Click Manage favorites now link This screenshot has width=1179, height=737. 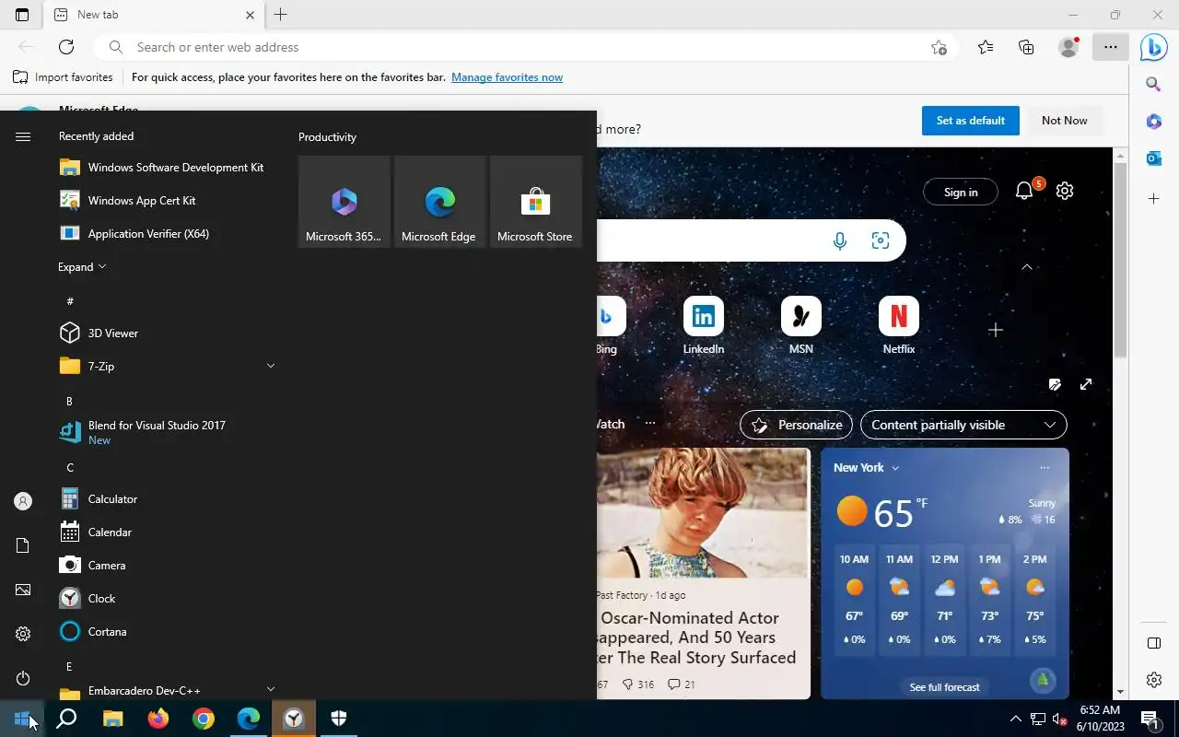(507, 77)
